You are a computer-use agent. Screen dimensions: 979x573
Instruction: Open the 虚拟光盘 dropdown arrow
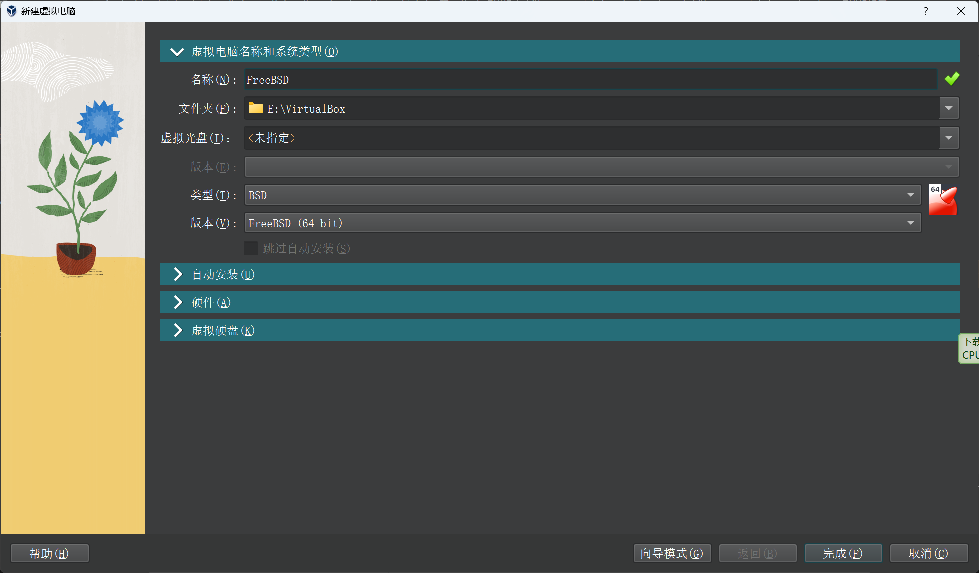pyautogui.click(x=949, y=138)
